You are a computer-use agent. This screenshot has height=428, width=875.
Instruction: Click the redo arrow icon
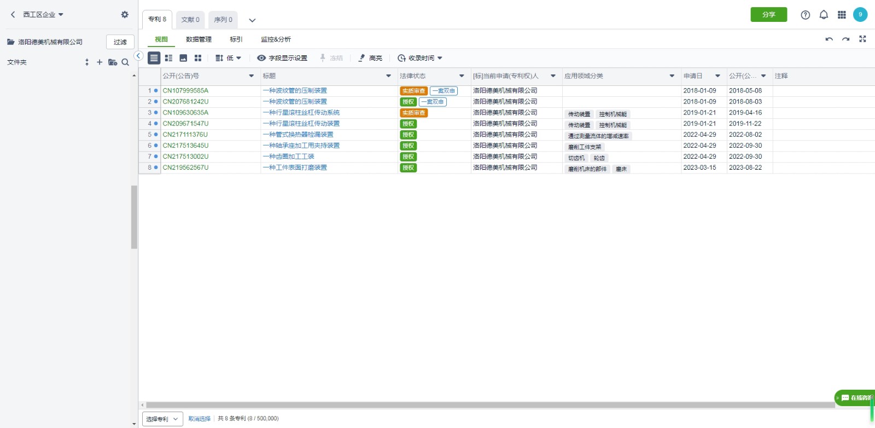[846, 39]
